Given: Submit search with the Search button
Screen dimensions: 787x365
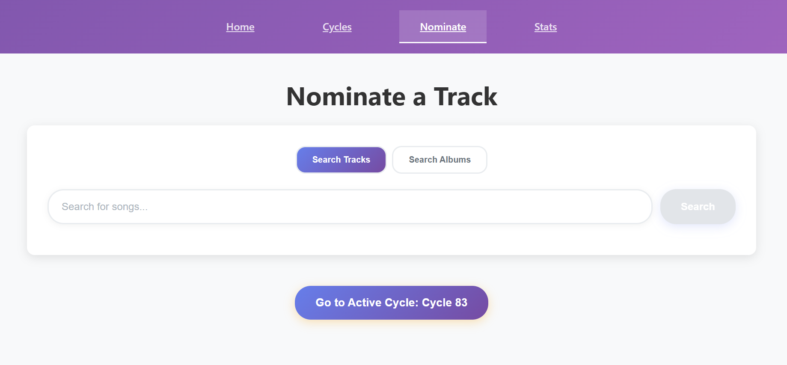Looking at the screenshot, I should tap(698, 207).
